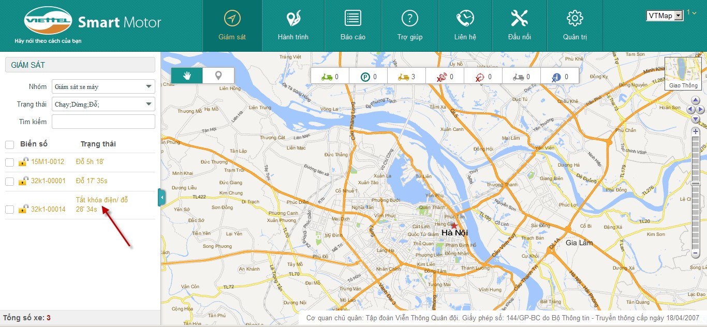Select the hand pan tool on map
Viewport: 707px width, 327px height.
point(187,76)
